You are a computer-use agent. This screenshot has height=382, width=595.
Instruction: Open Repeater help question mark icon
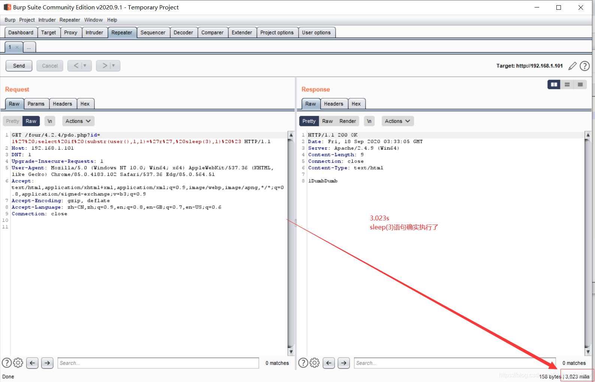click(585, 66)
